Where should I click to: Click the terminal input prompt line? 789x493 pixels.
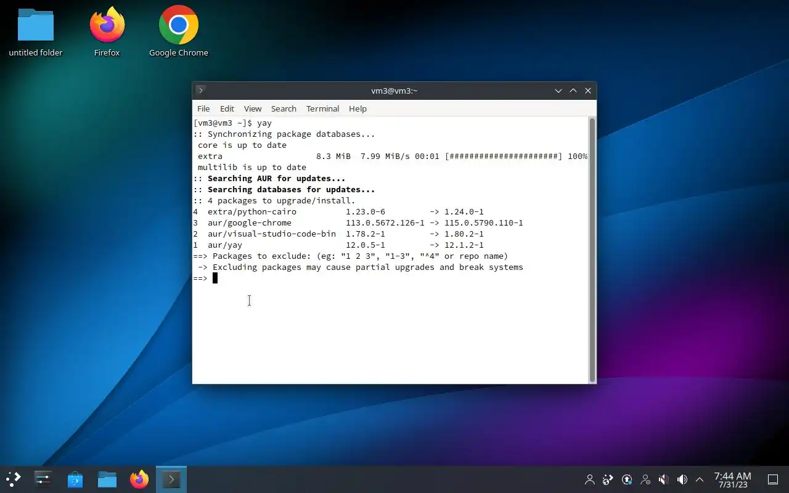coord(205,279)
